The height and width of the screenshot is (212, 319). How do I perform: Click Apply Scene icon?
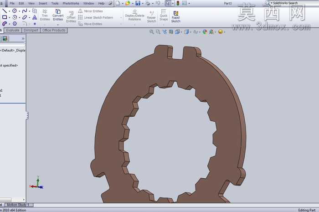(211, 32)
